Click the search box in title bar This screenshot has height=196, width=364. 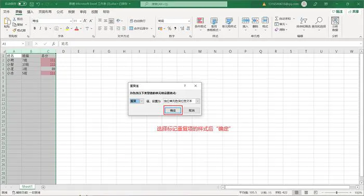(184, 4)
